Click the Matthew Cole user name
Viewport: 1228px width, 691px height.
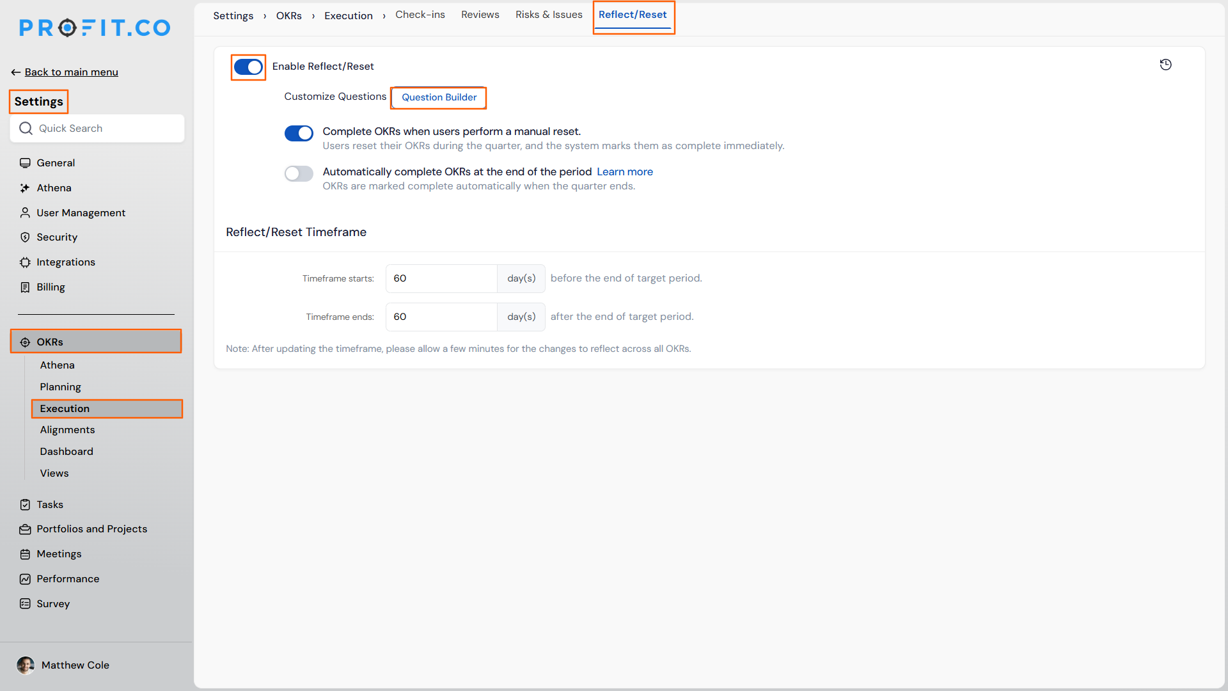pos(75,665)
